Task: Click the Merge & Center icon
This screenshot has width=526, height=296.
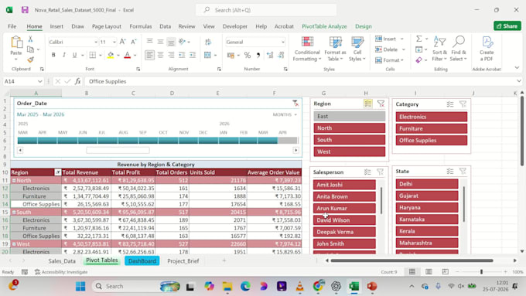Action: click(207, 55)
